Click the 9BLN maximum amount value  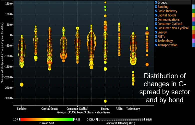(x=149, y=120)
